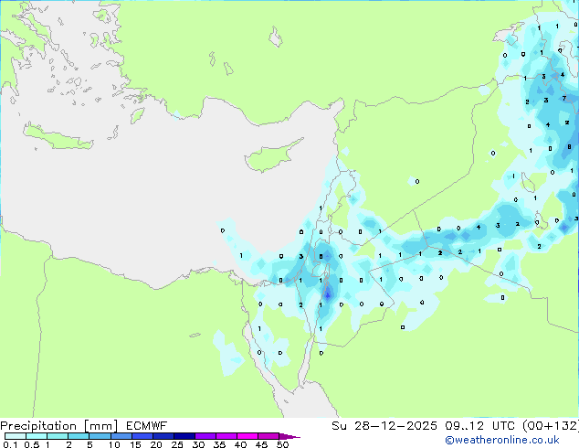The height and width of the screenshot is (448, 579).
Task: Select the 20–25 mm dark blue legend swatch
Action: coord(163,436)
